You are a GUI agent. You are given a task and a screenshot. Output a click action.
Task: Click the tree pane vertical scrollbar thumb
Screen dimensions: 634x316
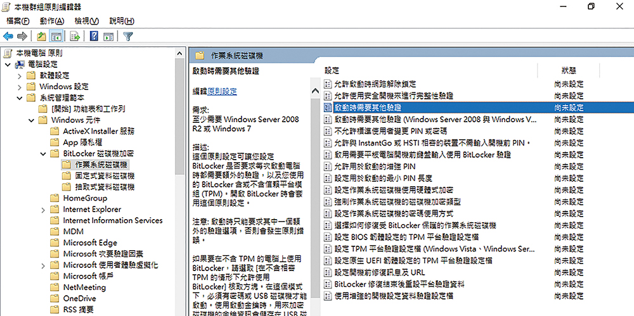click(180, 117)
